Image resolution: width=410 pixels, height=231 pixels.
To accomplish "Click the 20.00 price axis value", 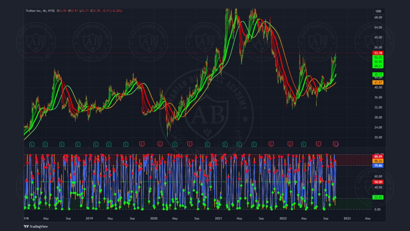I will pos(378,137).
